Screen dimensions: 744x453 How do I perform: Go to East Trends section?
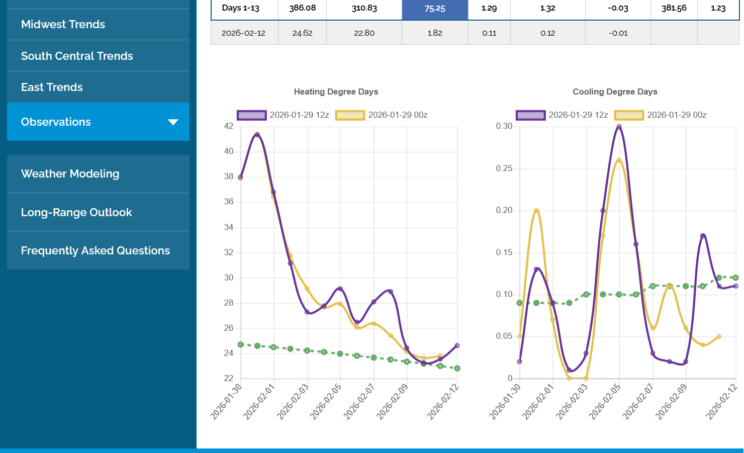[x=52, y=87]
